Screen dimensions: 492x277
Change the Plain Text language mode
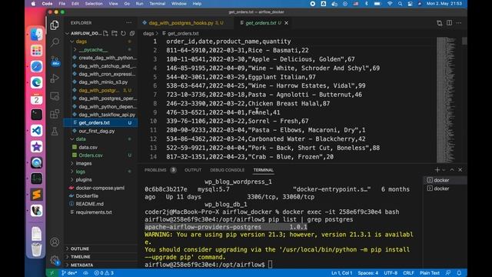[430, 273]
